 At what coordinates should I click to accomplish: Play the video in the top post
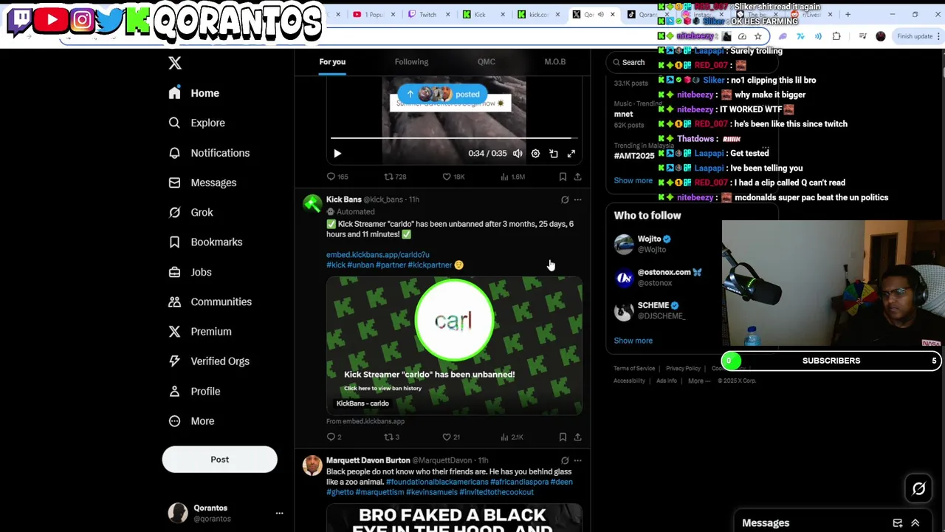(337, 154)
